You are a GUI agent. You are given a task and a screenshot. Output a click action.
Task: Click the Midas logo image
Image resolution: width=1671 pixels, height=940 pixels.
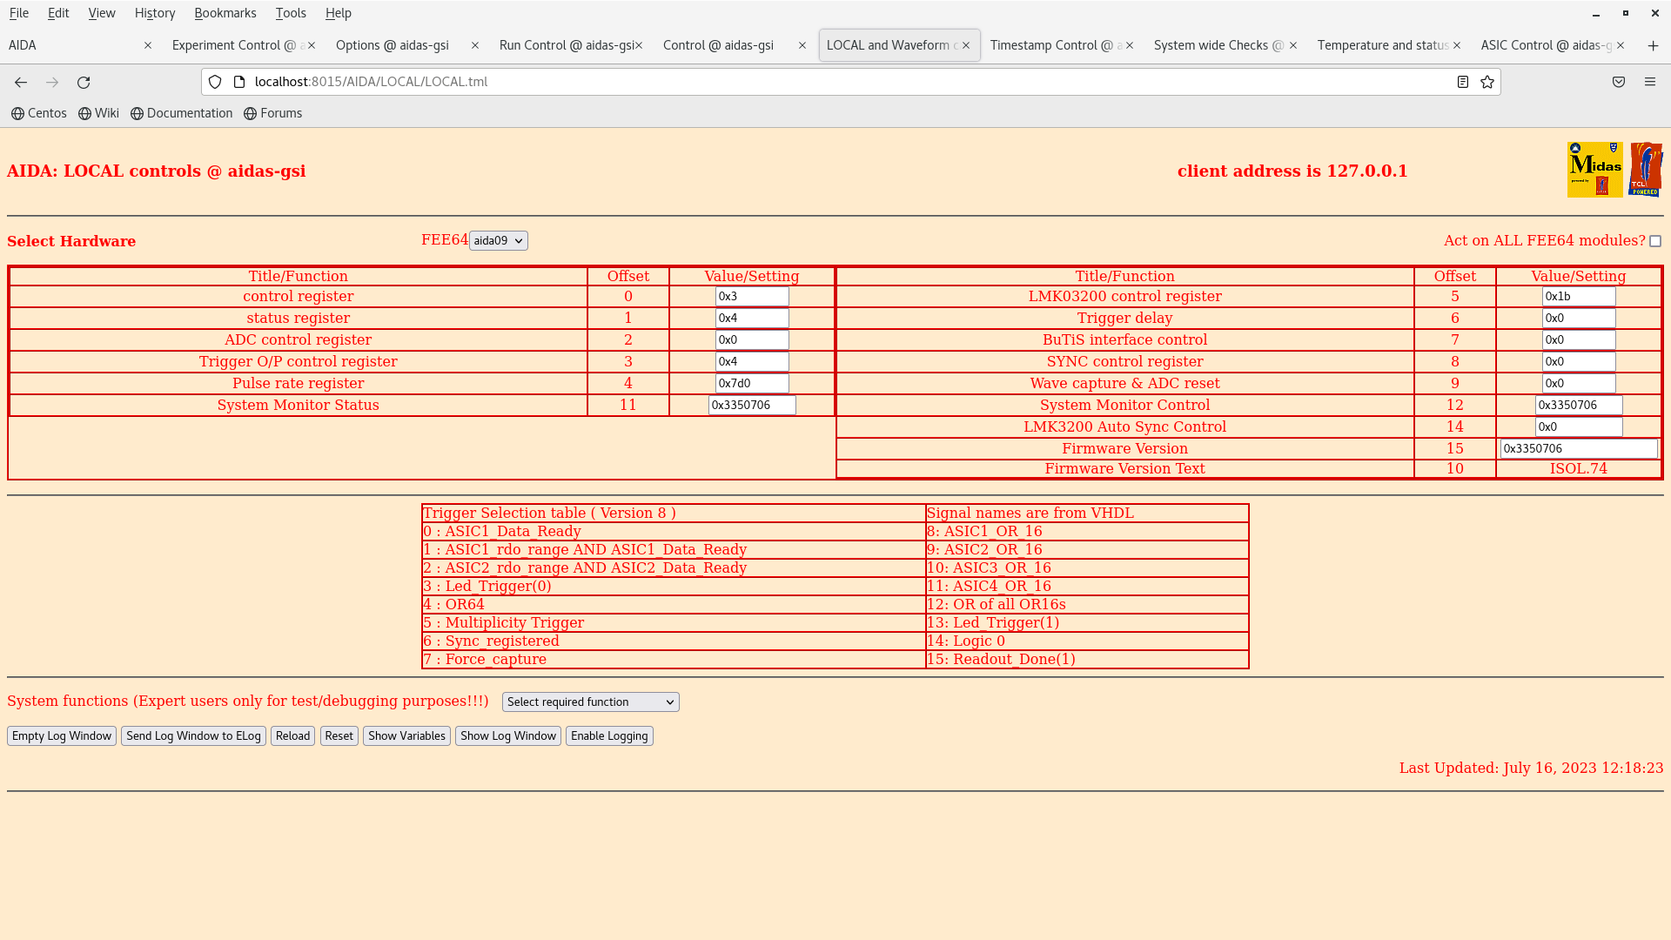tap(1594, 170)
